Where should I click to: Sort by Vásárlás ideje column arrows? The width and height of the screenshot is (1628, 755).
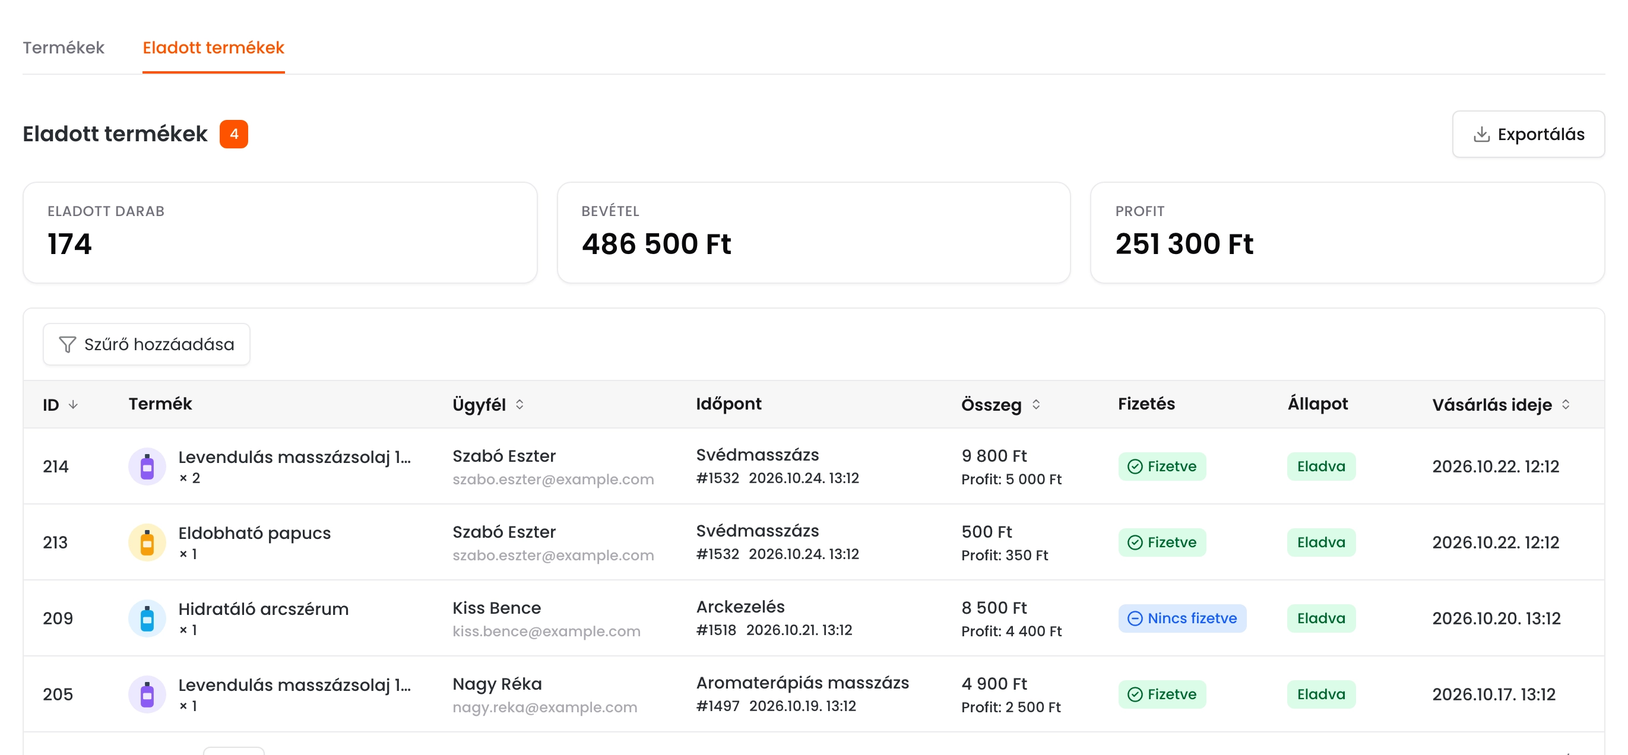tap(1566, 404)
